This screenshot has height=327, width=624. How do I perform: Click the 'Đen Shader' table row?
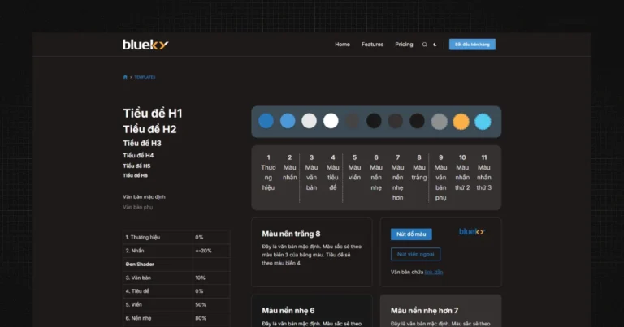pyautogui.click(x=176, y=265)
